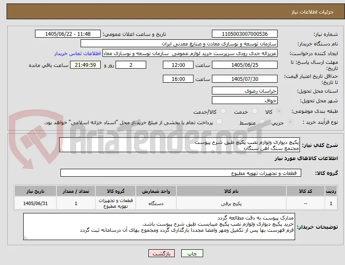Click the delivery city field خواف
This screenshot has width=345, height=265.
pos(245,101)
